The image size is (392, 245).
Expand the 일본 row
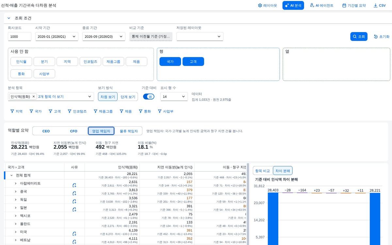tap(15, 208)
